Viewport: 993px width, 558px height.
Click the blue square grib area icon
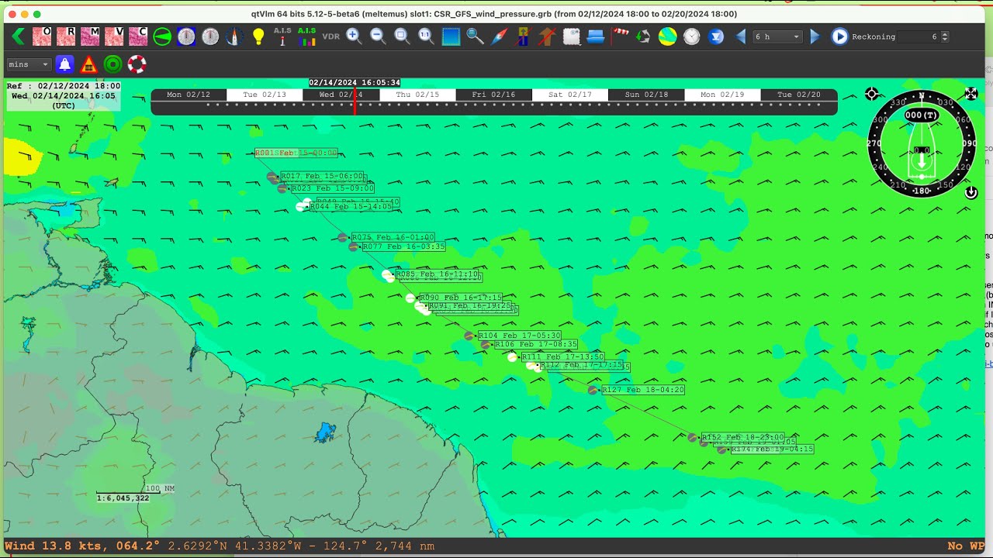pyautogui.click(x=451, y=36)
